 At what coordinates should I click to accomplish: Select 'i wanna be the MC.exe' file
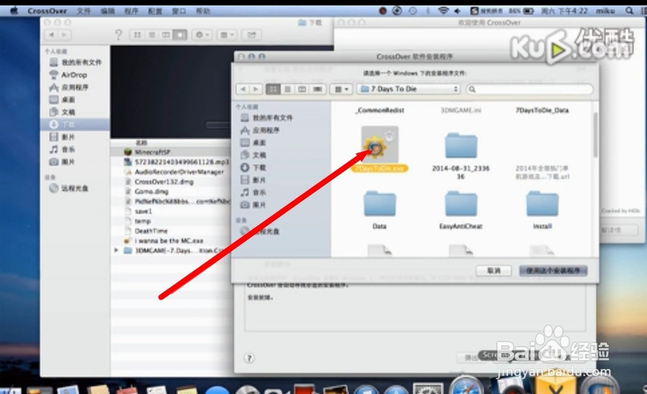[170, 241]
